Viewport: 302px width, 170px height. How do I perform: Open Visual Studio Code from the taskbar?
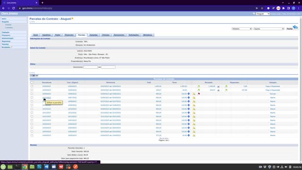click(x=46, y=167)
